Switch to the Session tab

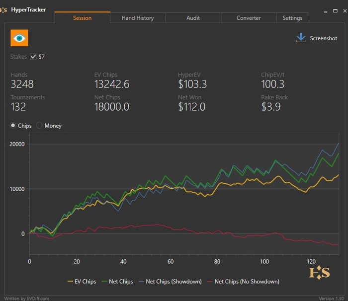[83, 18]
